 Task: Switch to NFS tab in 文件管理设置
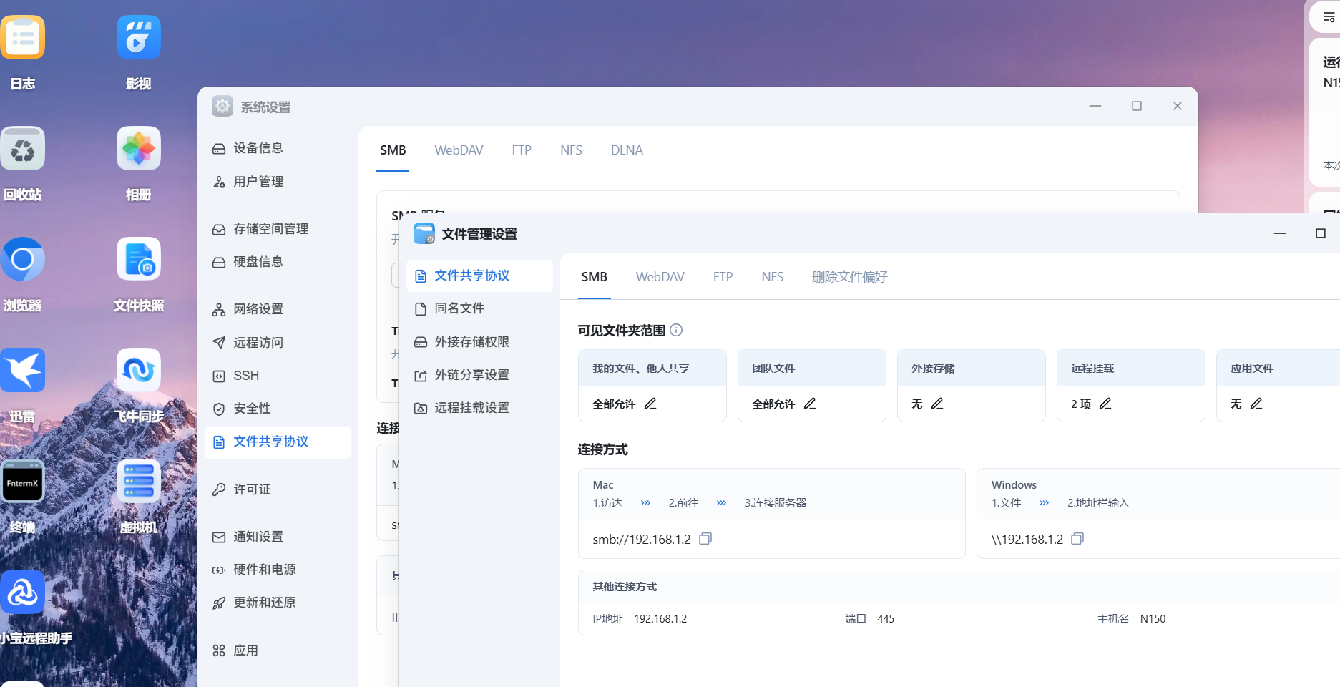[x=773, y=277]
